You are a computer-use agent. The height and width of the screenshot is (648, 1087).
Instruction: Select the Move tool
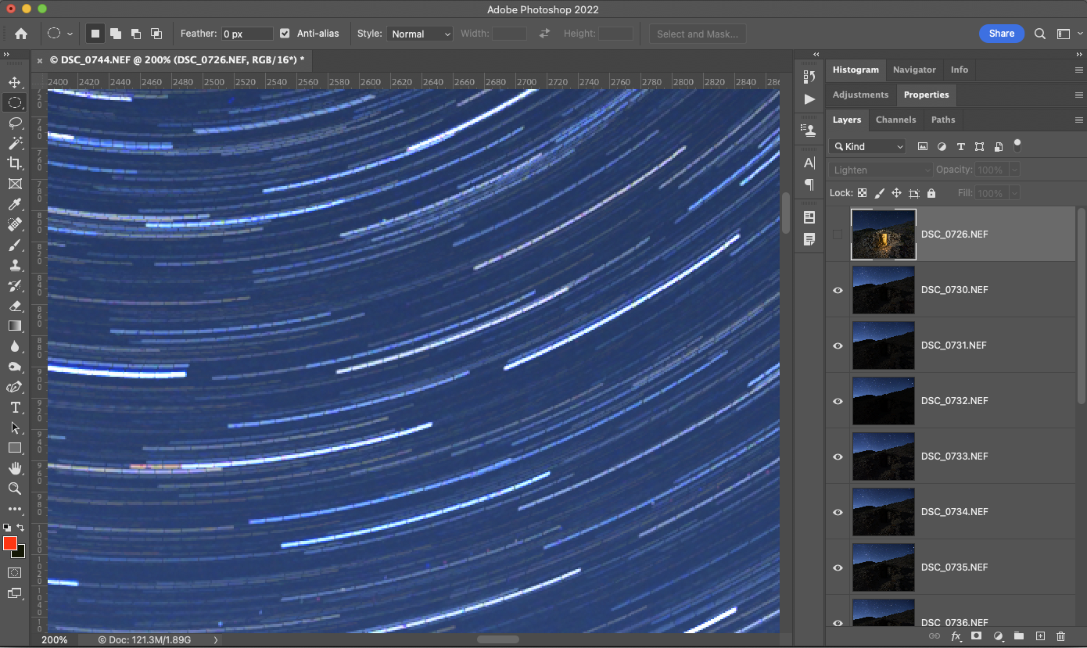coord(16,81)
